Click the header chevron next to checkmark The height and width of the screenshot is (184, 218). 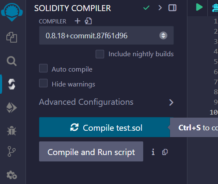pos(160,8)
